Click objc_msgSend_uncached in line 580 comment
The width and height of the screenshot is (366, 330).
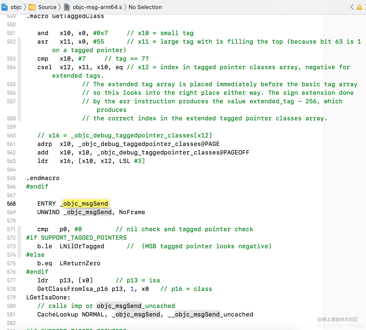[136, 306]
